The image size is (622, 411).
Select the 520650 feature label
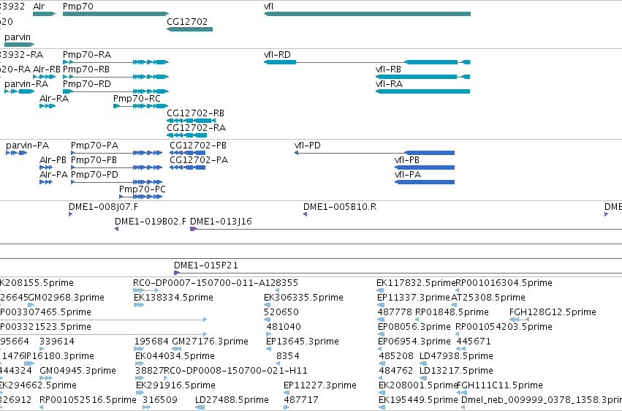281,312
